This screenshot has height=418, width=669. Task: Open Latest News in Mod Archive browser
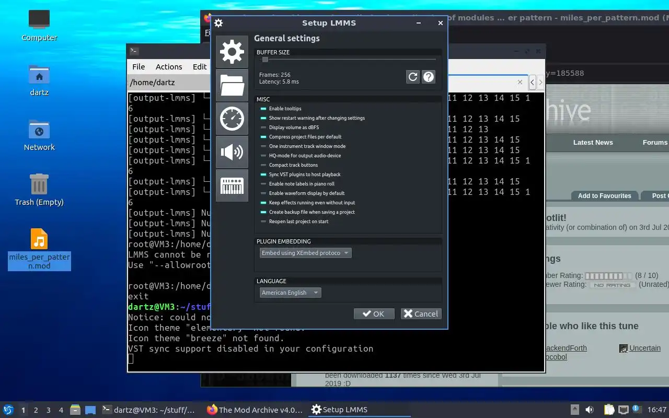click(x=593, y=142)
